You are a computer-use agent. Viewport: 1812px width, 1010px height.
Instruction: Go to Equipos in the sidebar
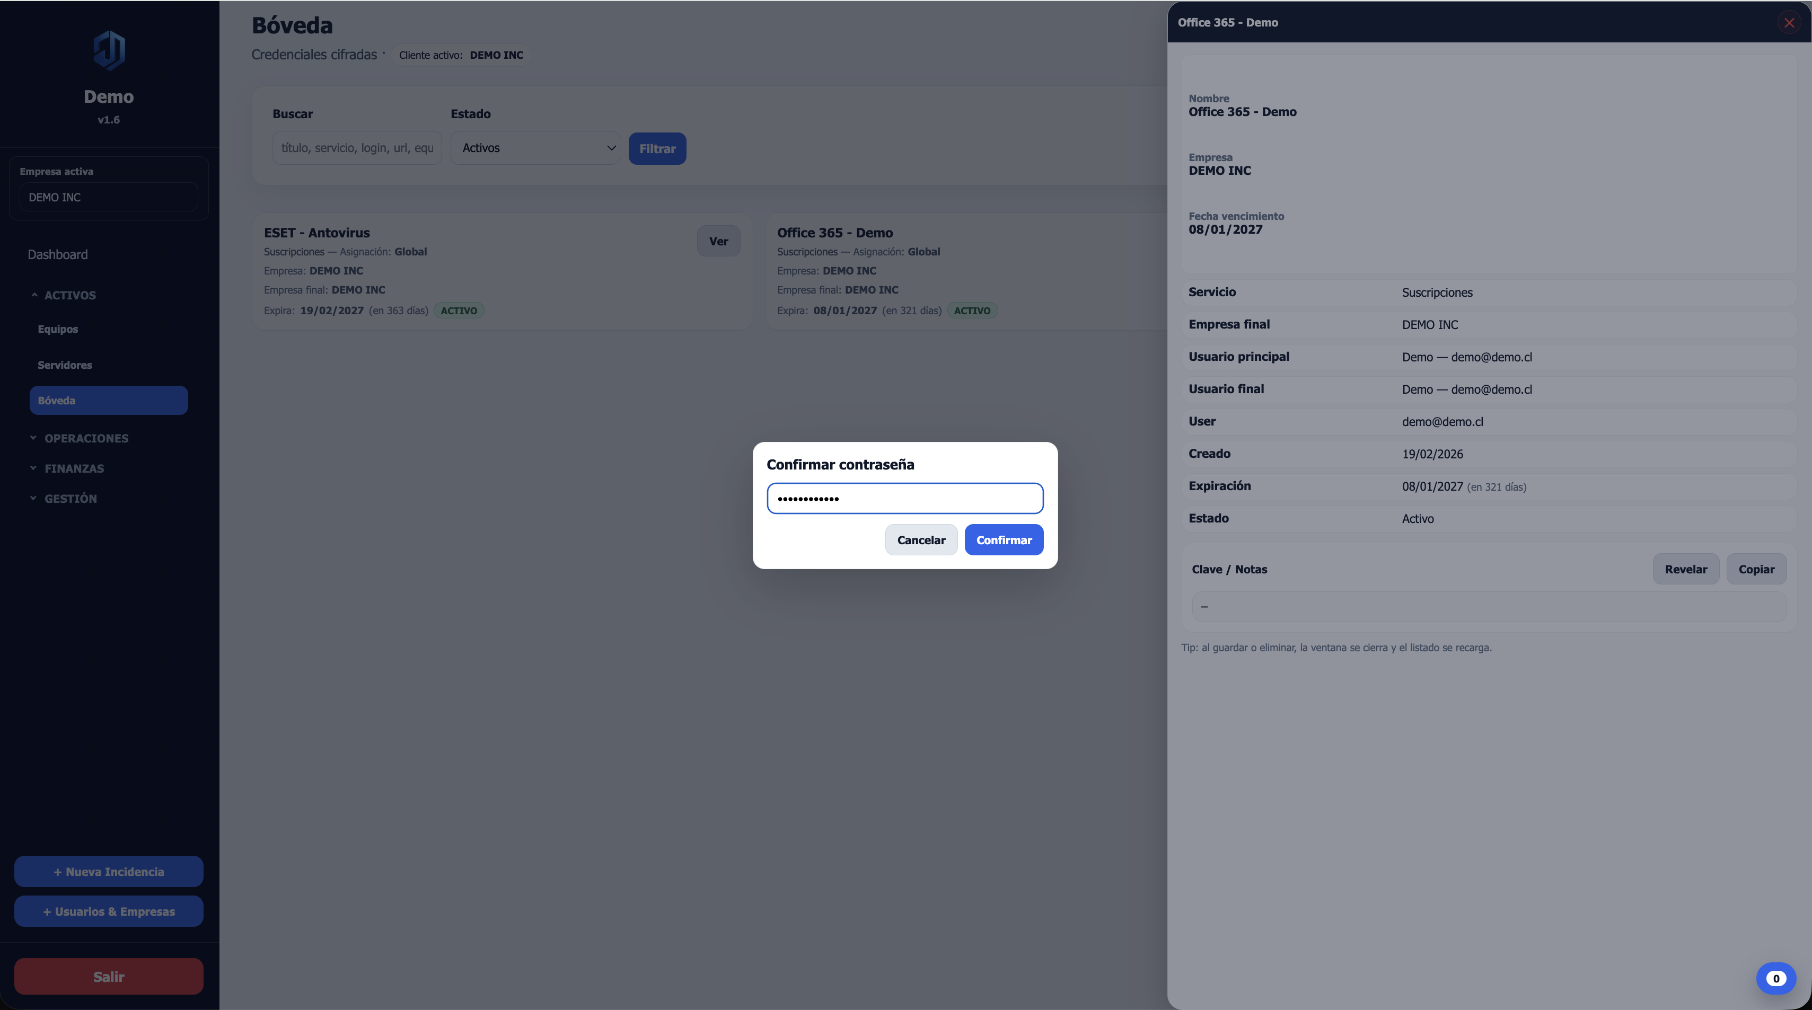pyautogui.click(x=58, y=329)
